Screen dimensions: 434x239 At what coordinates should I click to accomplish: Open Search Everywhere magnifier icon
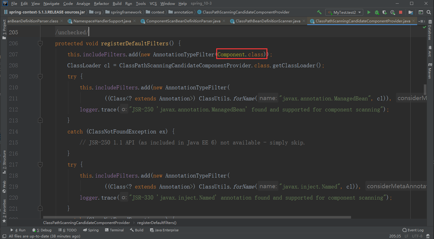pyautogui.click(x=429, y=12)
